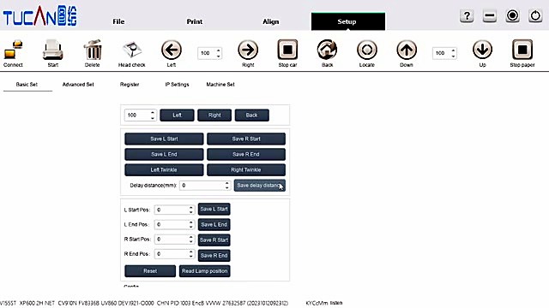Viewport: 549px width, 308px height.
Task: Start printing with the Start printer icon
Action: coord(53,50)
